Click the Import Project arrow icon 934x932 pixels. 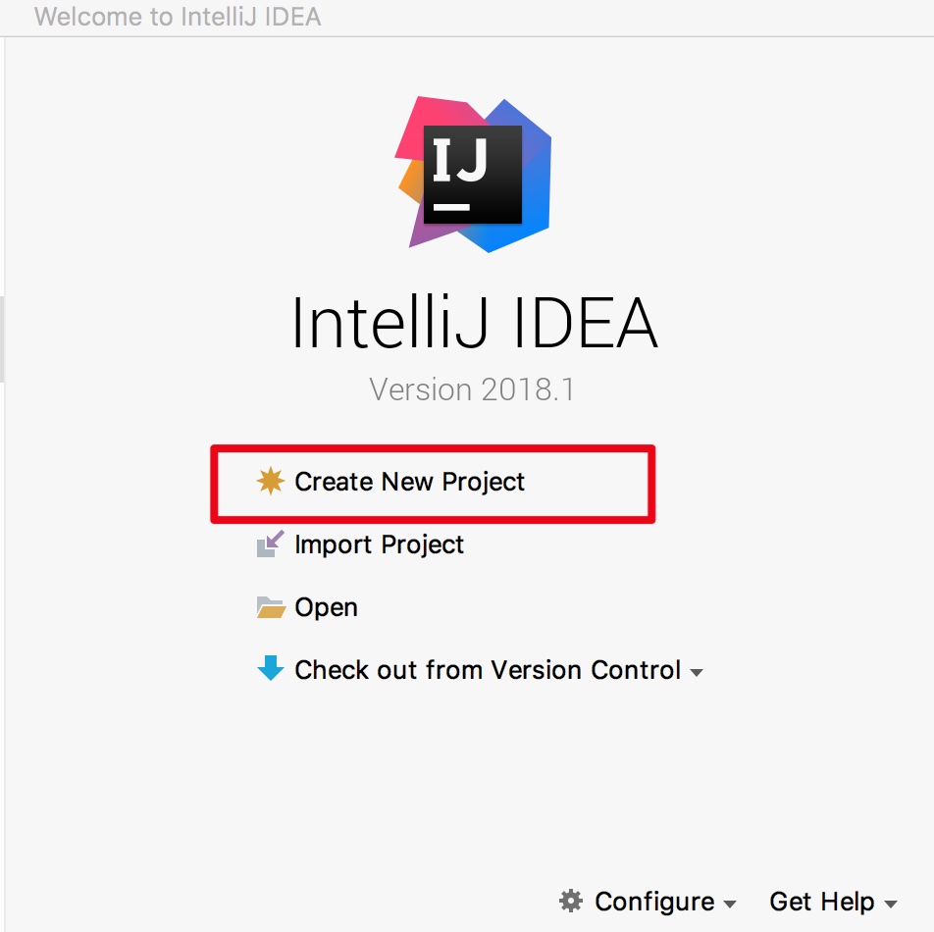pos(271,544)
